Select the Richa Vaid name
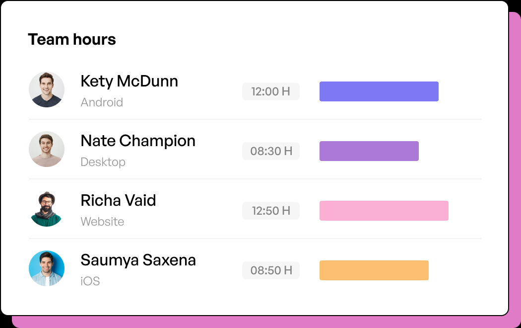The image size is (521, 328). point(118,201)
